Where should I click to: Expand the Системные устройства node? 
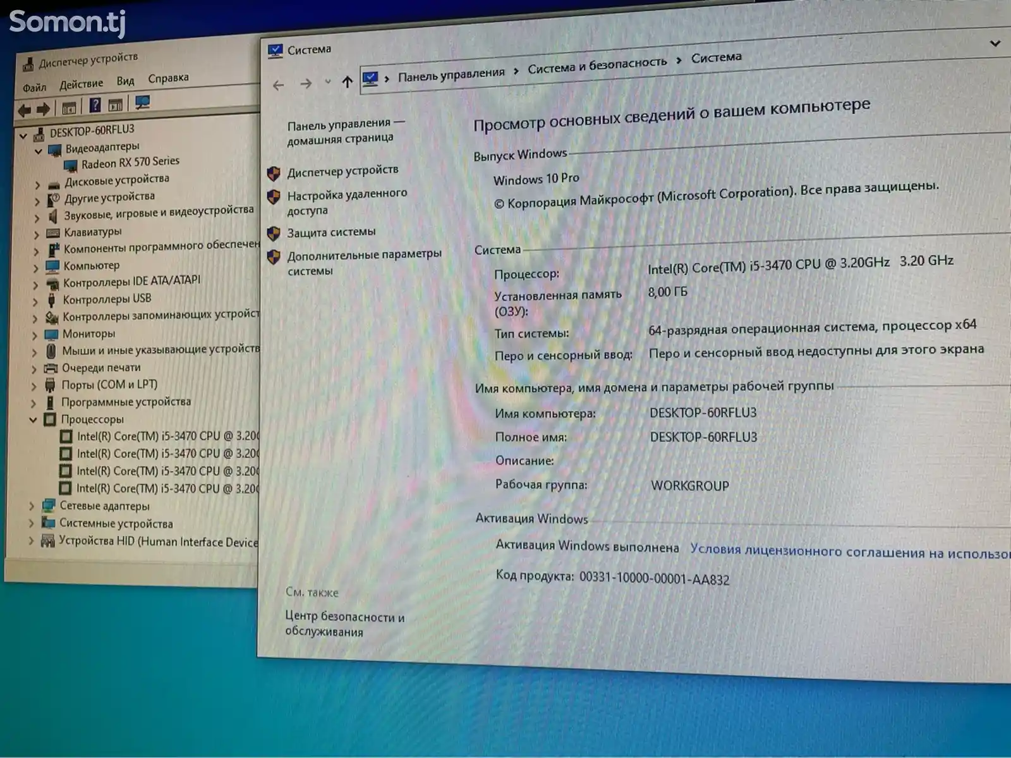click(x=32, y=523)
